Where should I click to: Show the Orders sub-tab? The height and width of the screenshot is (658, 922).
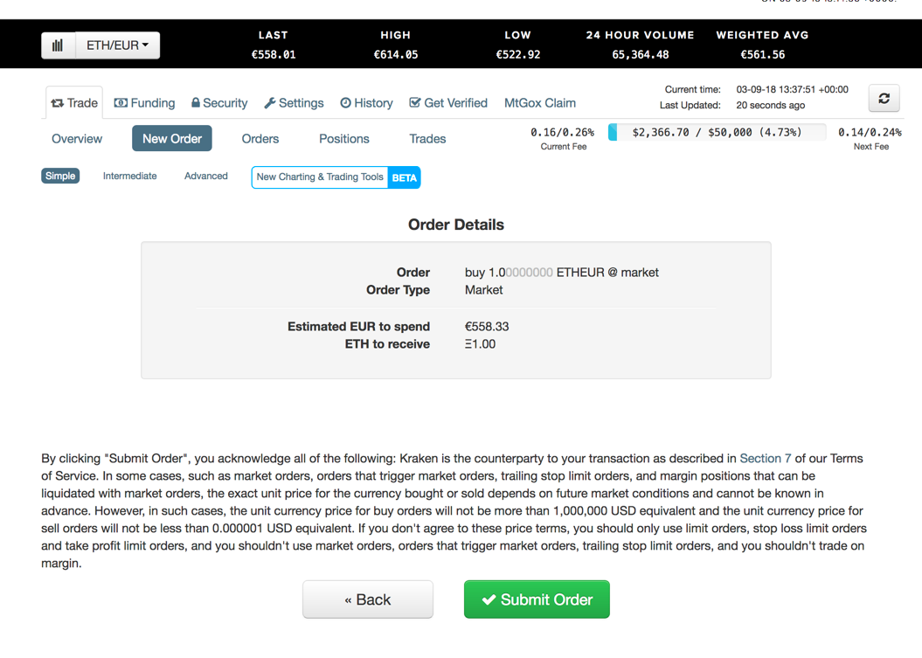point(260,139)
